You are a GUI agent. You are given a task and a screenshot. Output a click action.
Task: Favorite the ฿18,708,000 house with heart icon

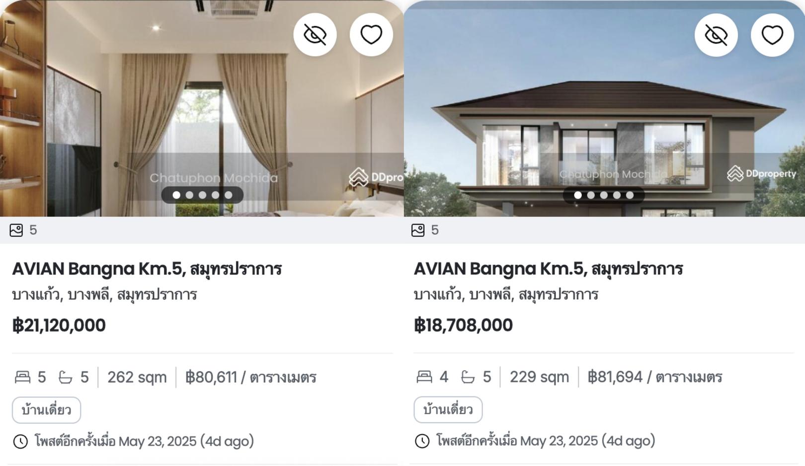coord(772,35)
